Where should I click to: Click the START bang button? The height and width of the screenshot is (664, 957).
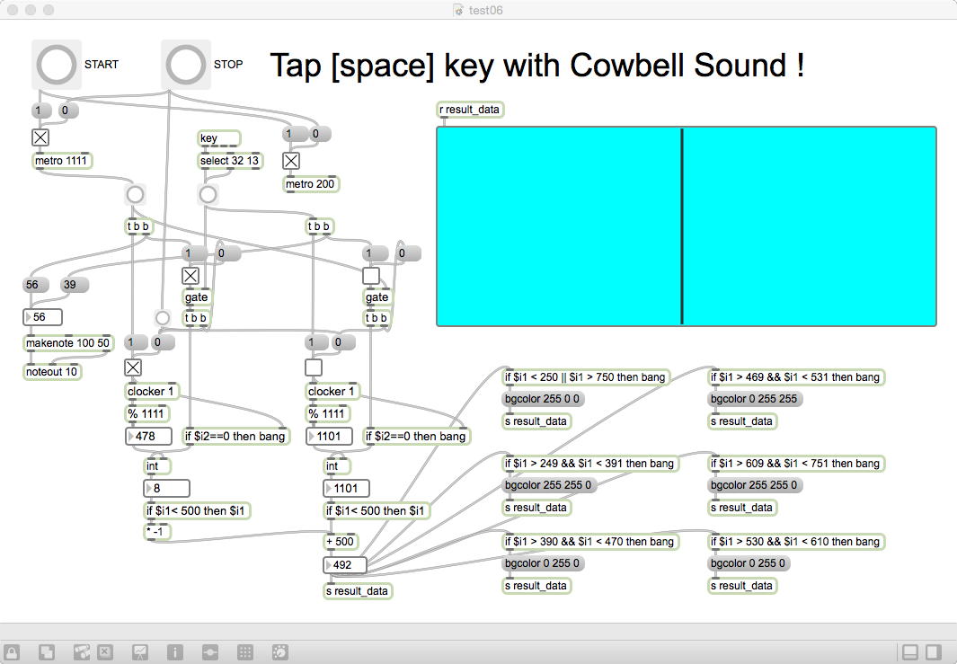pyautogui.click(x=56, y=65)
